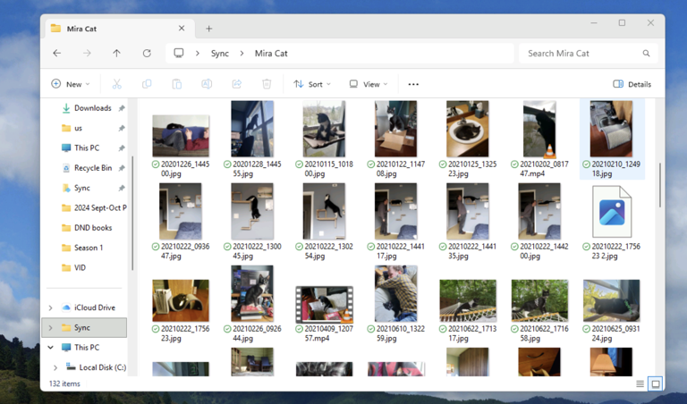Click the pin icon beside us folder
The image size is (687, 404).
(x=122, y=128)
